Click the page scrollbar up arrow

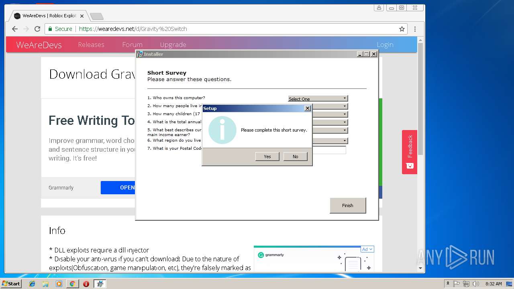pyautogui.click(x=420, y=40)
